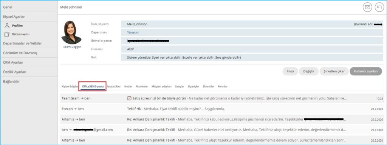Select the Office365 E-posta tab
The width and height of the screenshot is (387, 145).
(93, 87)
